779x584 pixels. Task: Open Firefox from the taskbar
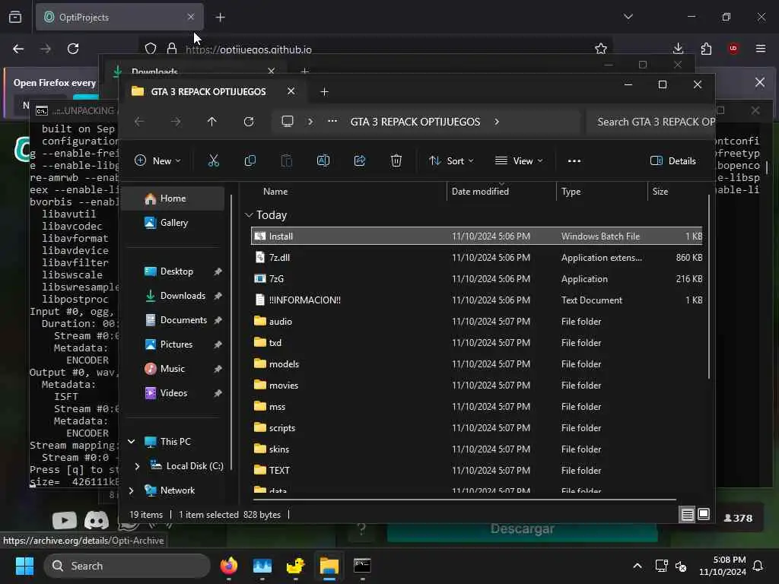click(x=229, y=566)
